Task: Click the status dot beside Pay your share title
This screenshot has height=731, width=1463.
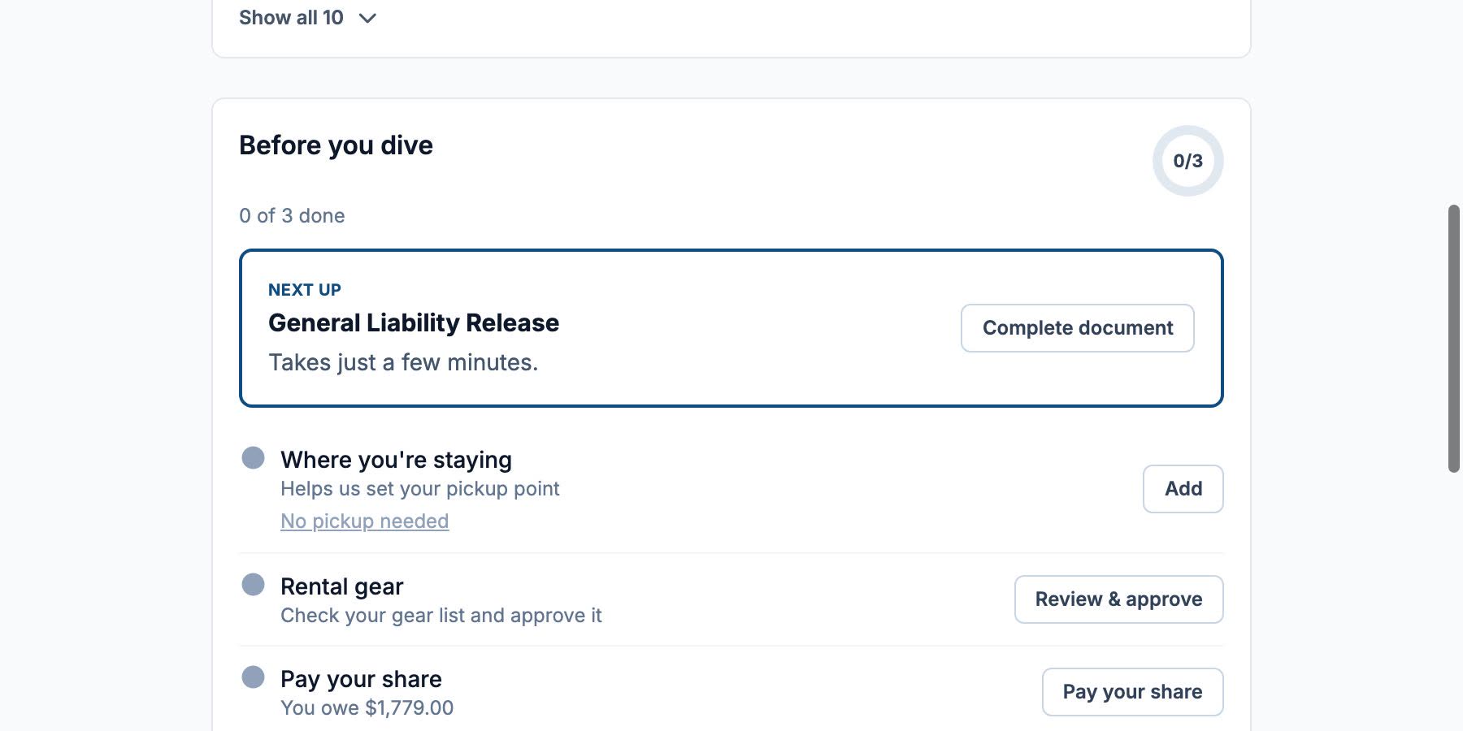Action: 254,677
